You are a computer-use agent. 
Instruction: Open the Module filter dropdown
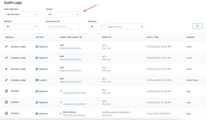(21, 27)
